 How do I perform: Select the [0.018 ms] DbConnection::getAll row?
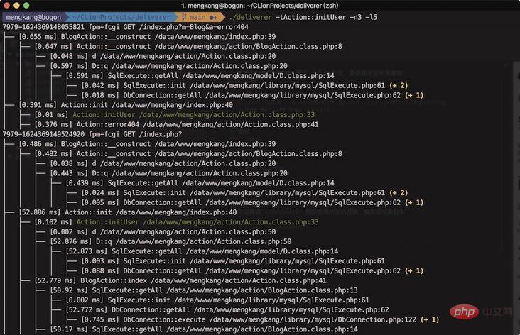(252, 95)
